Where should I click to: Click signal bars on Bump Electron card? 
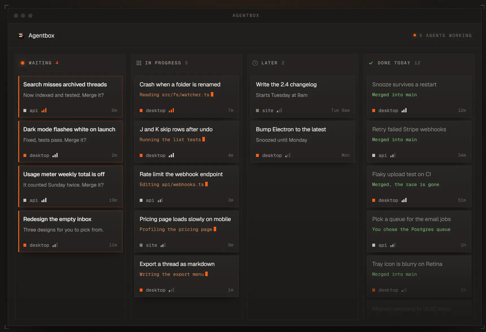[288, 155]
